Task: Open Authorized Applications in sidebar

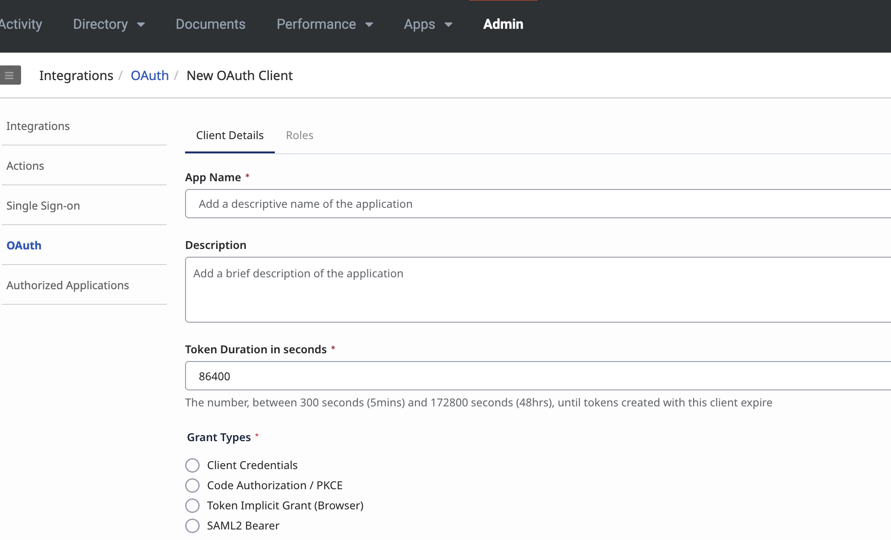Action: point(68,285)
